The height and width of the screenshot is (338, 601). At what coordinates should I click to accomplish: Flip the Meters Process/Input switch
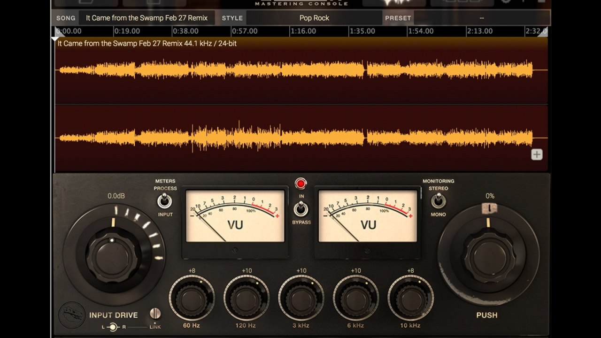point(164,201)
